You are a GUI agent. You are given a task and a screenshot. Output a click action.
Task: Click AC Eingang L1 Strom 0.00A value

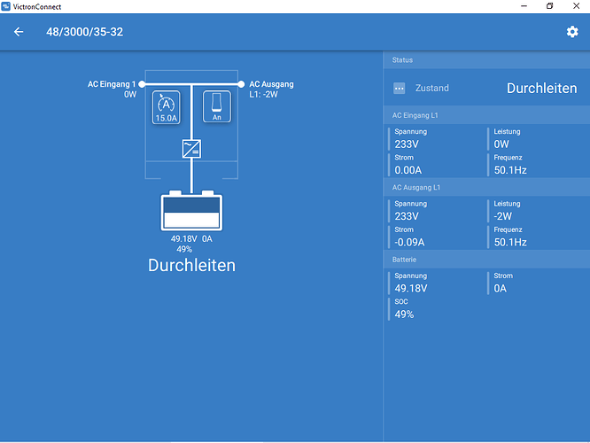click(408, 170)
